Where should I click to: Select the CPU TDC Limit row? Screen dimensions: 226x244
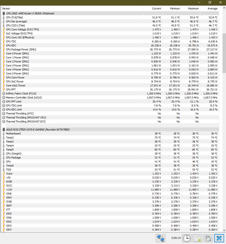[111, 105]
